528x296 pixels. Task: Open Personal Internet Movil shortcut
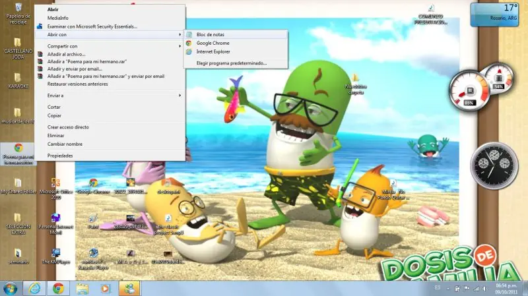pos(56,223)
